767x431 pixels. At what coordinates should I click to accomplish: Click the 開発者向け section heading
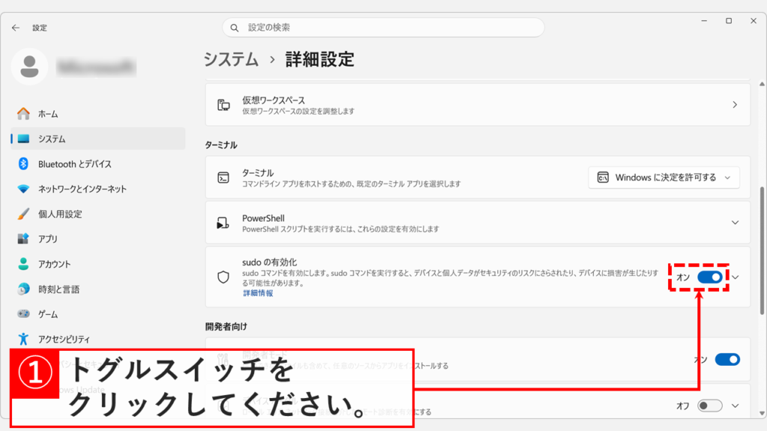(x=226, y=326)
